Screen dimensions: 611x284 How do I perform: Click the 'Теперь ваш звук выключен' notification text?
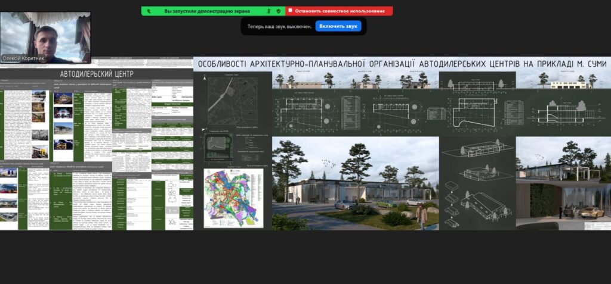pos(280,26)
